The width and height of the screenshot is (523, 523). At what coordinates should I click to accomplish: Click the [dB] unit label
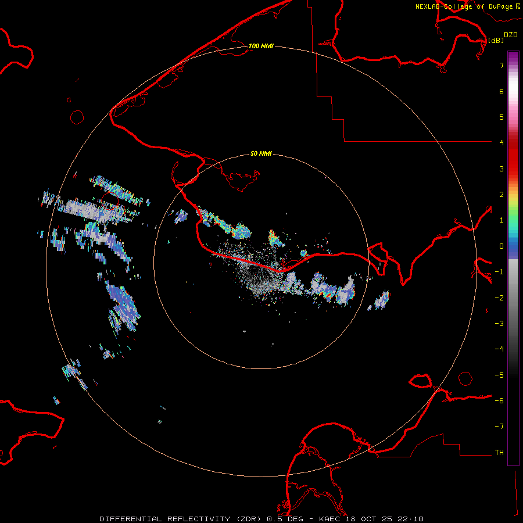496,40
